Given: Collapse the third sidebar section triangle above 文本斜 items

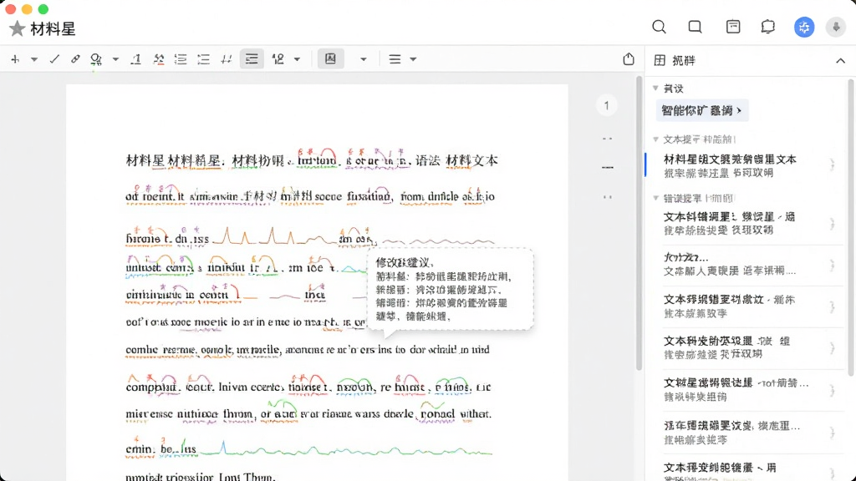Looking at the screenshot, I should pyautogui.click(x=655, y=198).
